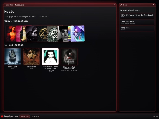The width and height of the screenshot is (159, 119).
Task: Click the 'Dark Light' album title
Action: tap(13, 67)
